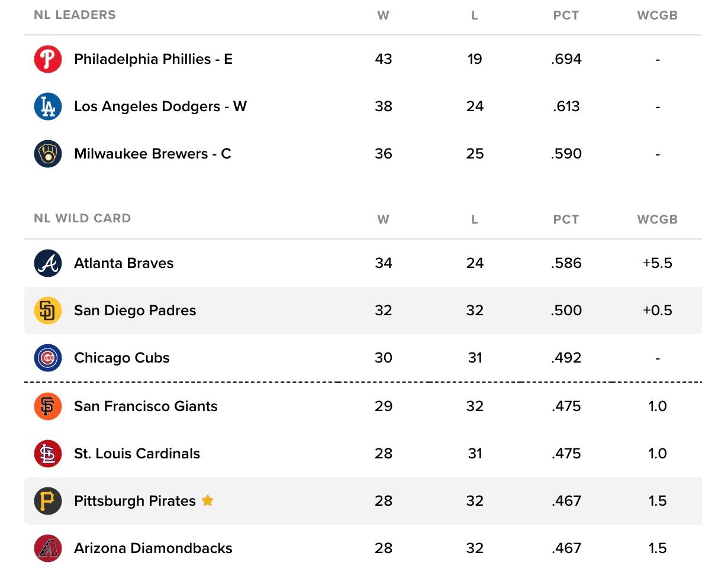Click the WCGB header in NL Leaders
702x569 pixels.
pos(657,15)
